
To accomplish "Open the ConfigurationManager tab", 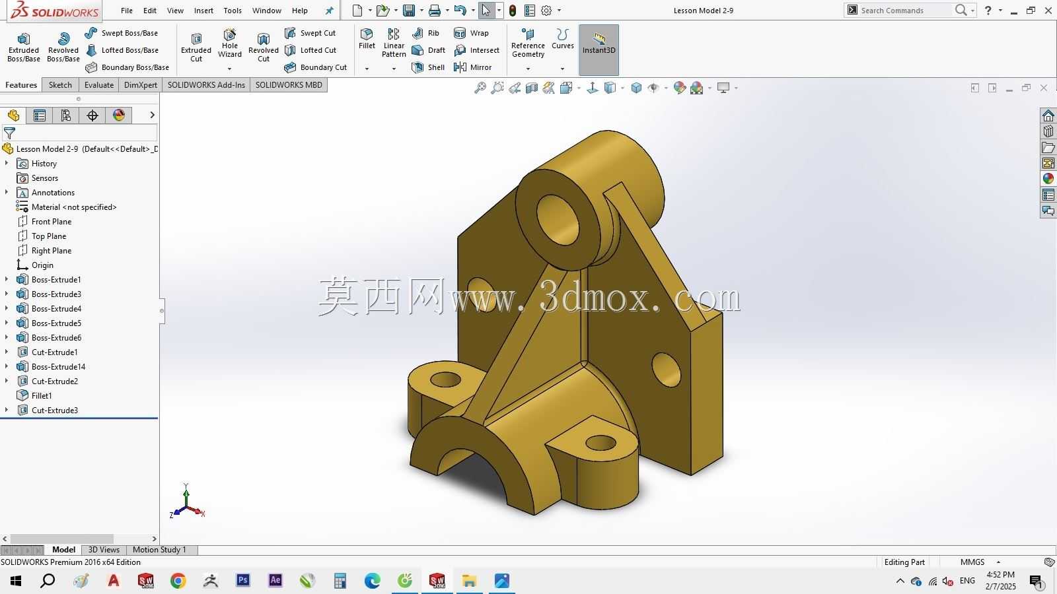I will 66,115.
